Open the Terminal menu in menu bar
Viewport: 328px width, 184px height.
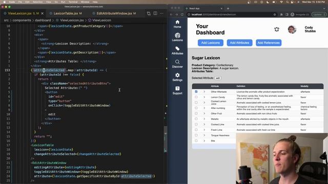[x=73, y=2]
